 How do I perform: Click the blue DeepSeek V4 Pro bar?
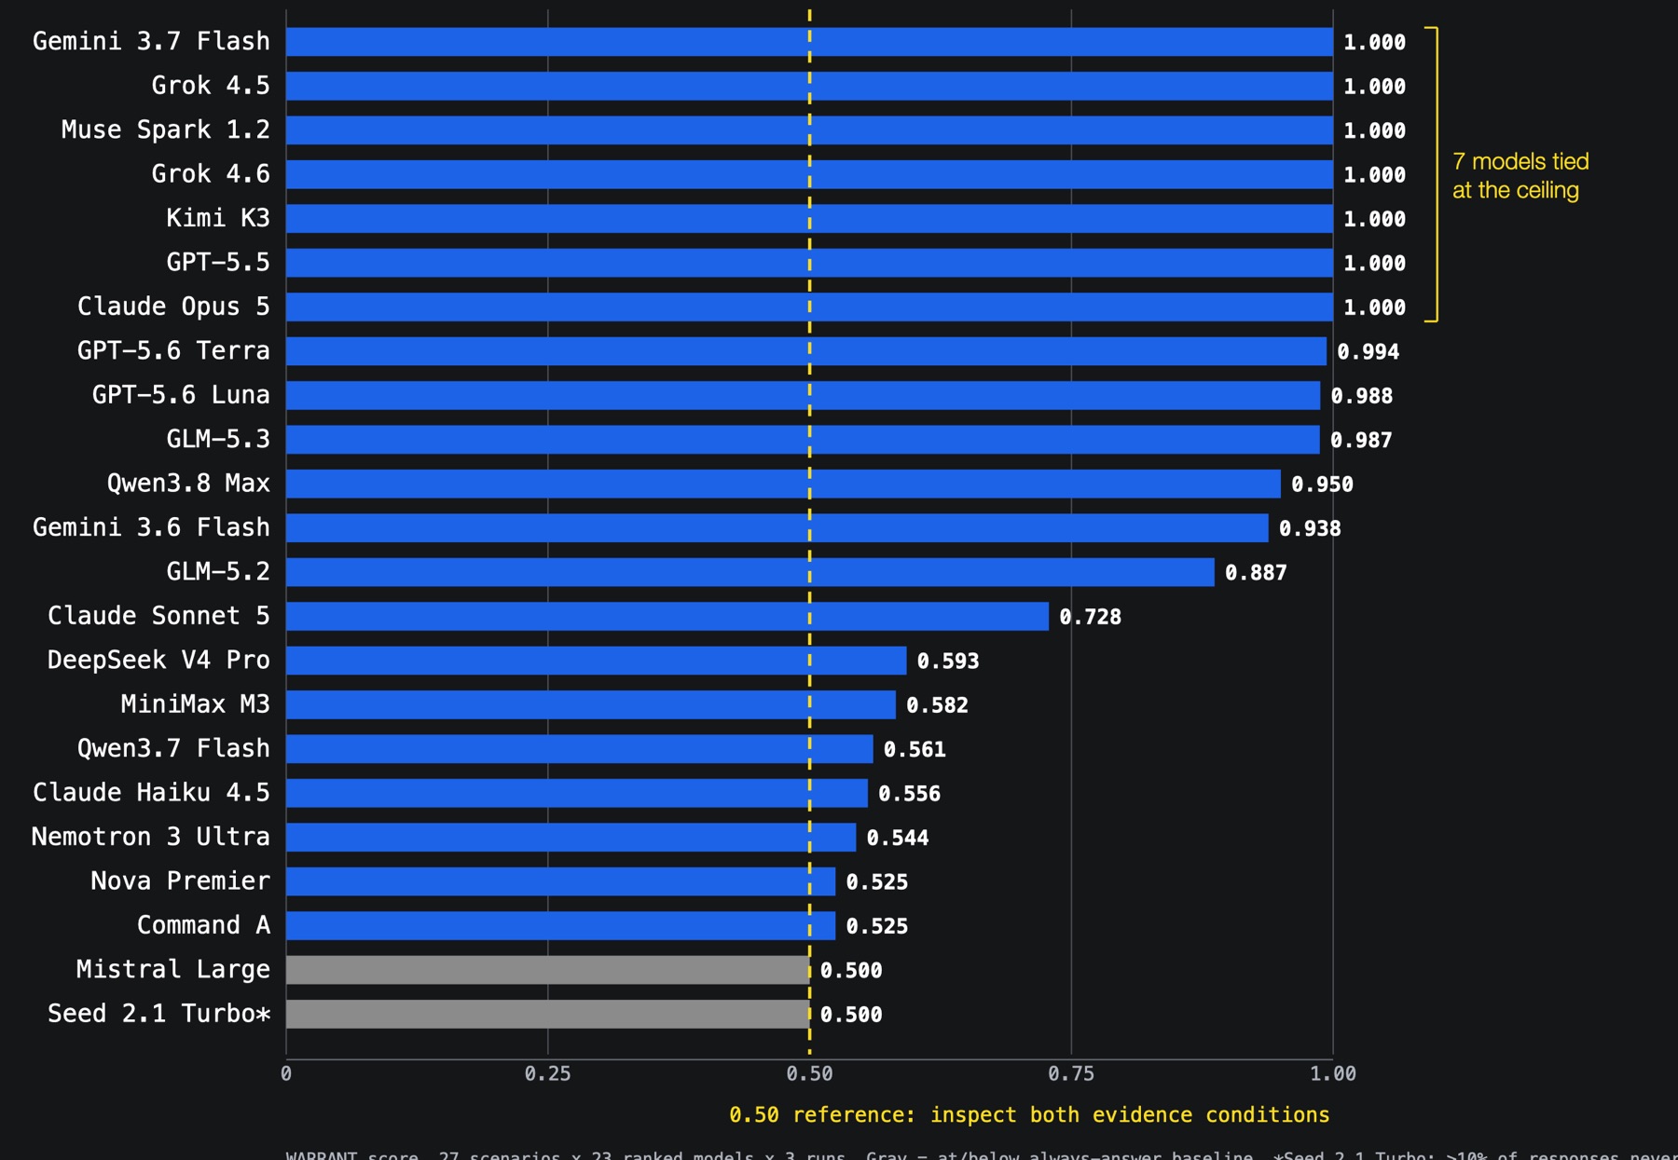pyautogui.click(x=597, y=661)
